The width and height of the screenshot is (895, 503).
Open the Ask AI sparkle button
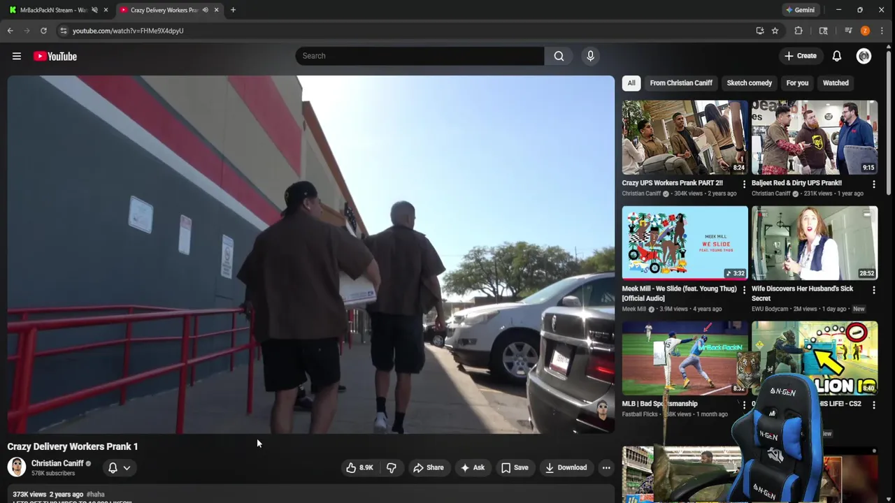472,467
